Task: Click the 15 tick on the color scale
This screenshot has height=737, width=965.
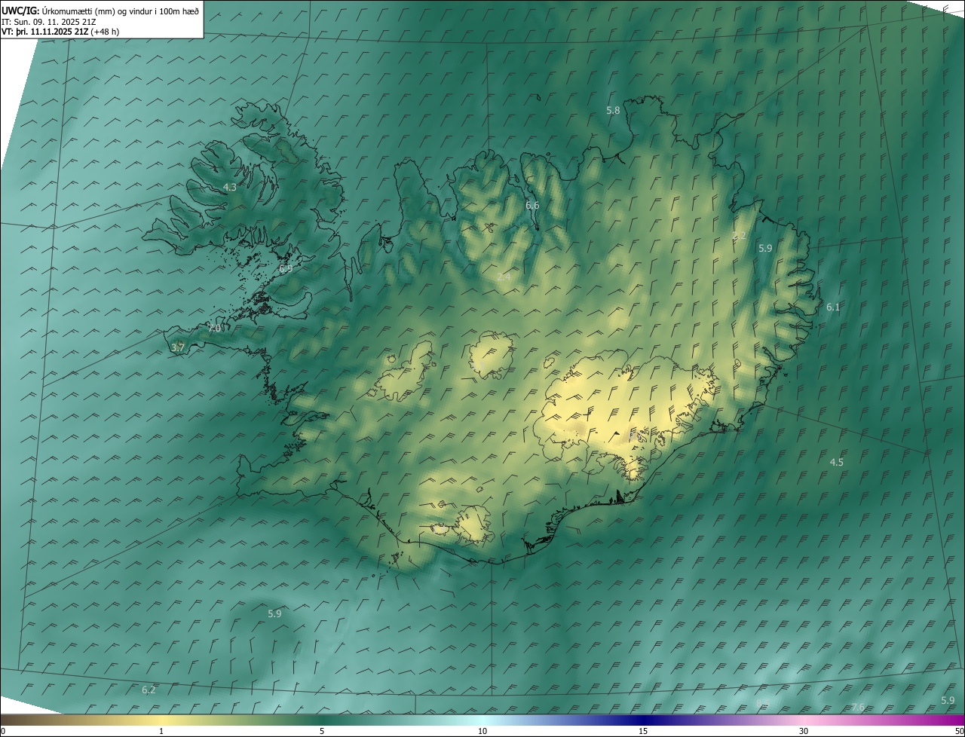Action: [643, 731]
